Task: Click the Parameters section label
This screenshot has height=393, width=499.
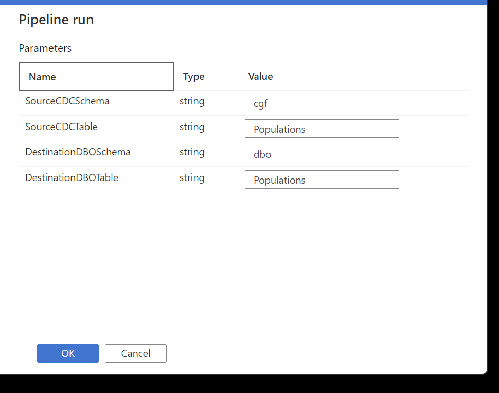Action: (45, 48)
